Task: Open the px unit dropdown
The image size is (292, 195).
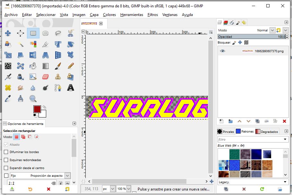Action: coord(113,189)
